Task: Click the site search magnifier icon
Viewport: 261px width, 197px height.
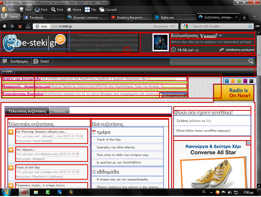Action: pyautogui.click(x=251, y=61)
